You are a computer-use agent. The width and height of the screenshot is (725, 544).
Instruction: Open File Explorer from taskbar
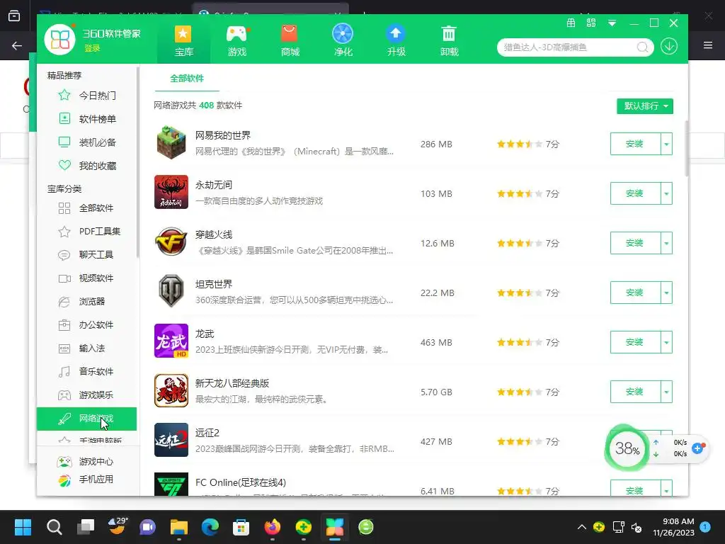click(178, 527)
